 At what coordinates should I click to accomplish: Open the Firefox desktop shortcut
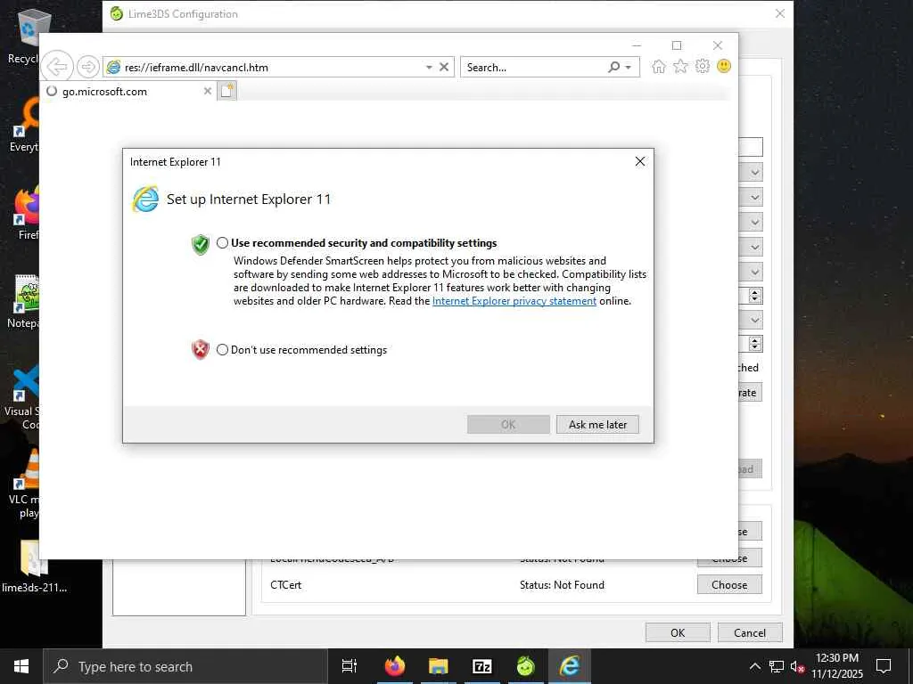pyautogui.click(x=26, y=212)
